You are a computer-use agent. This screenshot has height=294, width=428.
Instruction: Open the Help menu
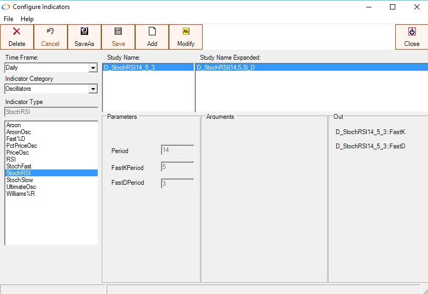point(27,19)
